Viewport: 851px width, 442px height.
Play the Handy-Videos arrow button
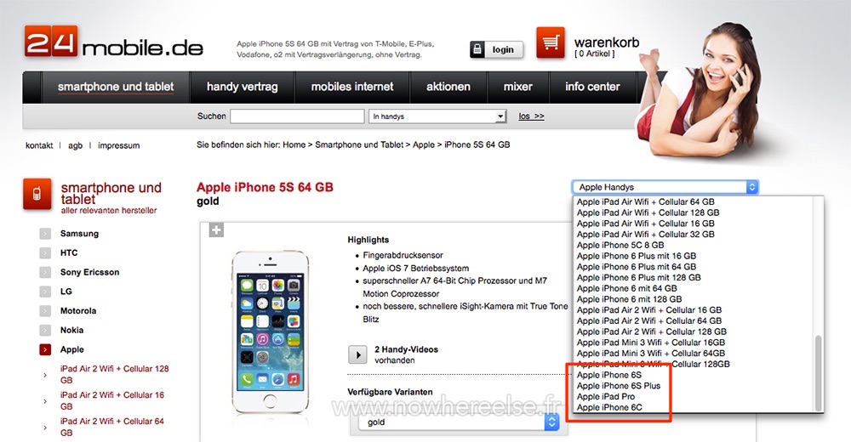pyautogui.click(x=357, y=355)
